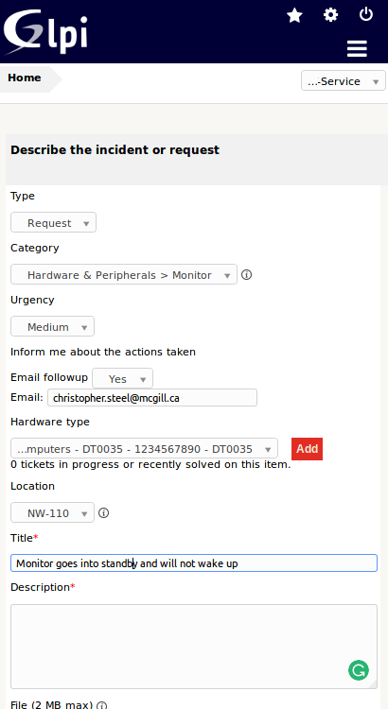
Task: Click the GLPI logo
Action: coord(45,32)
